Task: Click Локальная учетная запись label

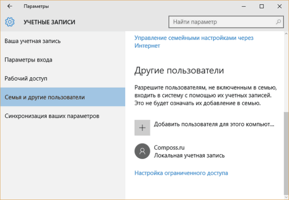Action: (x=189, y=155)
